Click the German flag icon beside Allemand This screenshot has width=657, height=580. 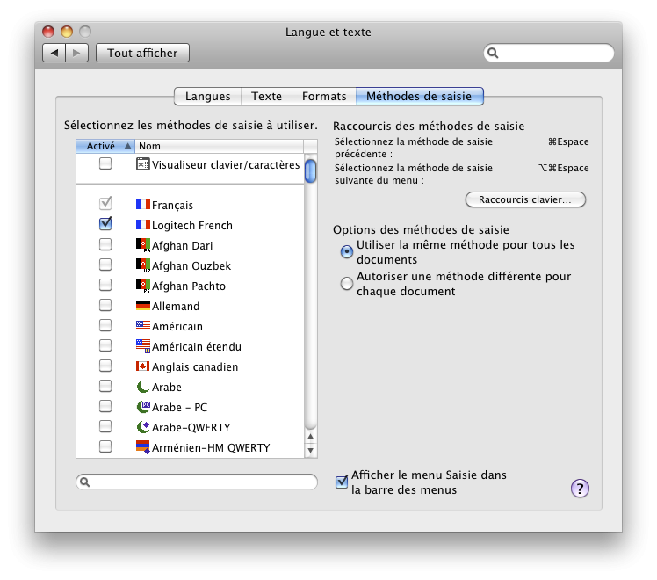143,306
